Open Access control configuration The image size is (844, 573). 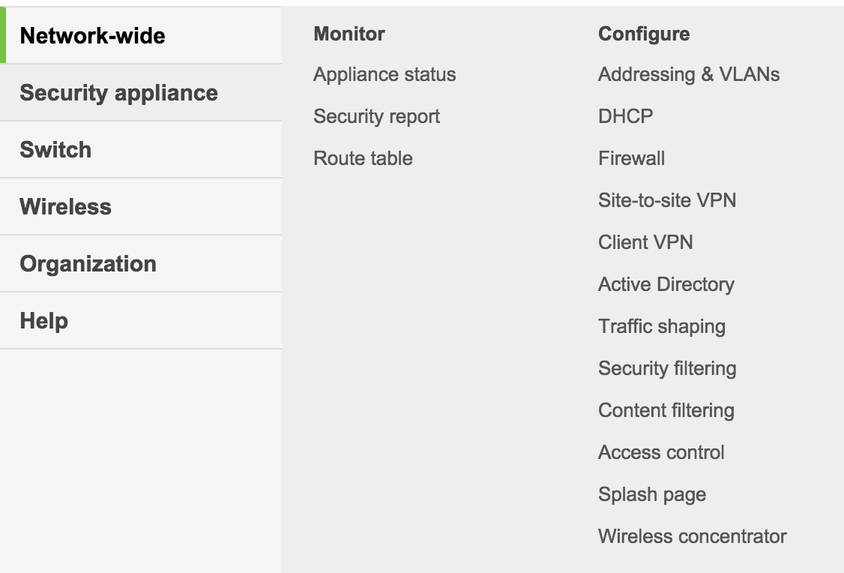click(660, 453)
